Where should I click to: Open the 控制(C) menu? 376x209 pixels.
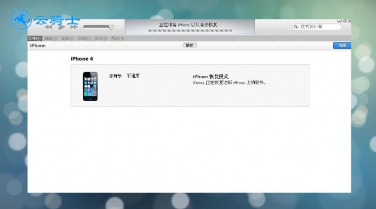(84, 38)
